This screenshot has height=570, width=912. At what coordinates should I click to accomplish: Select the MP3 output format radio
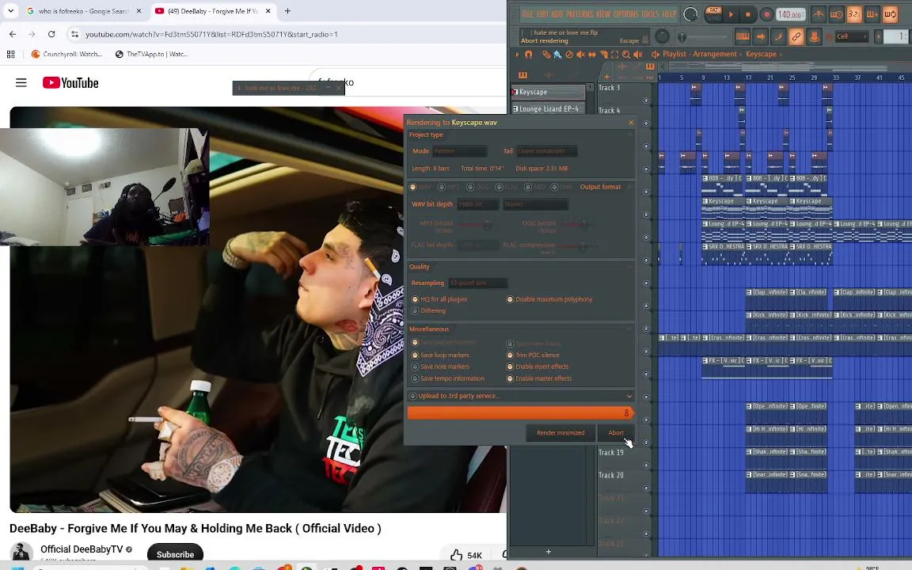point(442,188)
